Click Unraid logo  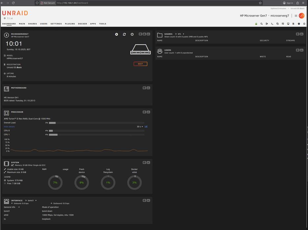[15, 13]
